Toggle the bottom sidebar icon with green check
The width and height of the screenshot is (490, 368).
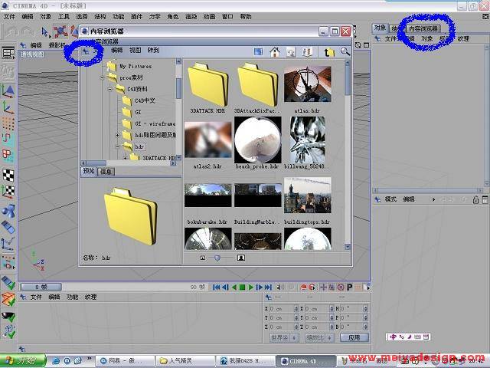coord(8,332)
